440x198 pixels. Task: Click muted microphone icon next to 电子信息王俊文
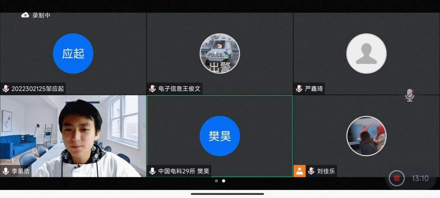(152, 88)
